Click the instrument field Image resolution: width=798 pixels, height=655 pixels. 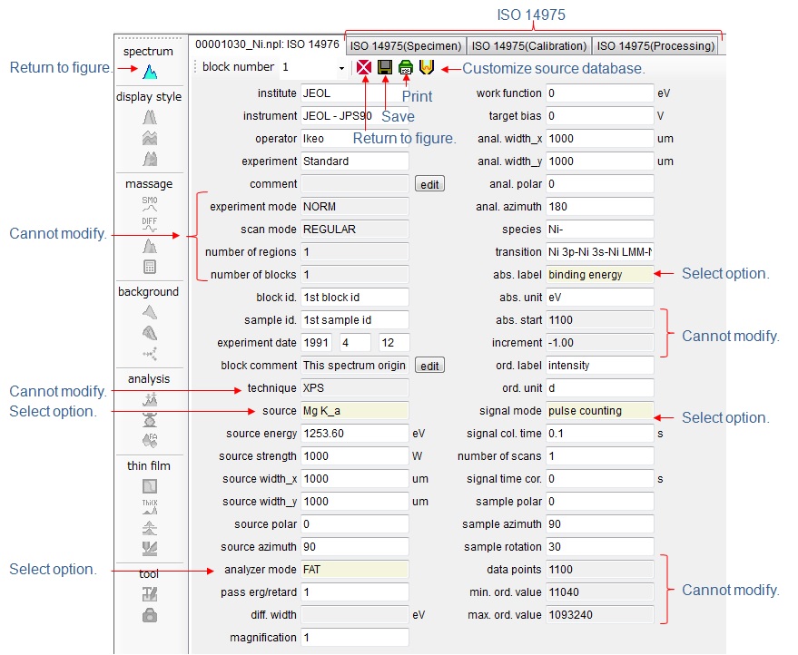click(354, 116)
